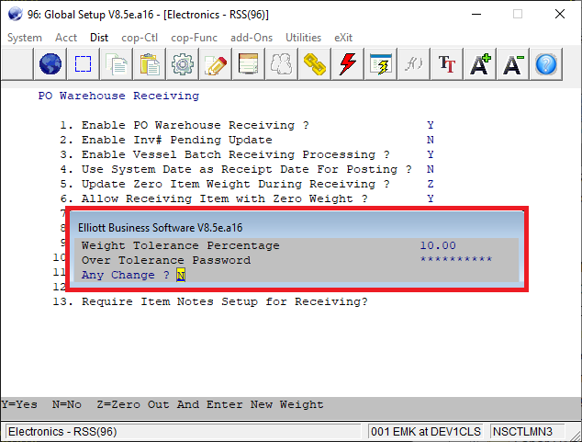Viewport: 582px width, 442px height.
Task: Click the pencil note edit icon
Action: click(216, 64)
